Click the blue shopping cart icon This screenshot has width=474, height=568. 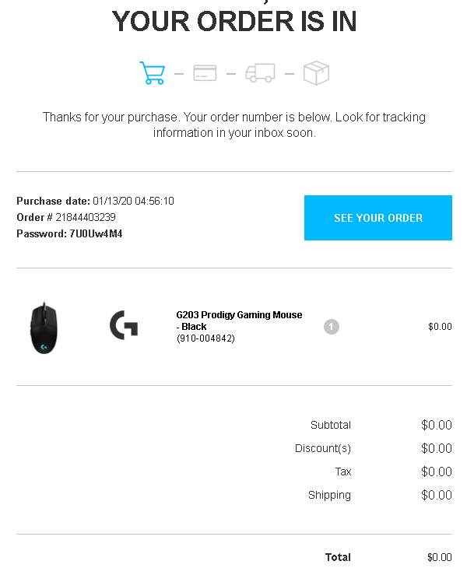click(153, 73)
